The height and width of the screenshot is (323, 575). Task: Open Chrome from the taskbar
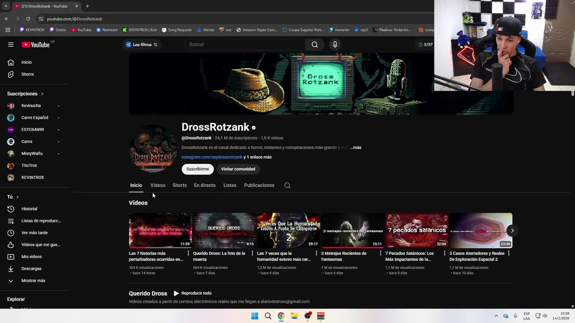(281, 316)
